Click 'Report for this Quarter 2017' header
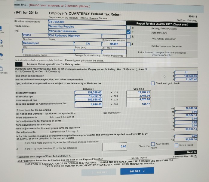Screen dimensions: 209x182 coord(162,24)
